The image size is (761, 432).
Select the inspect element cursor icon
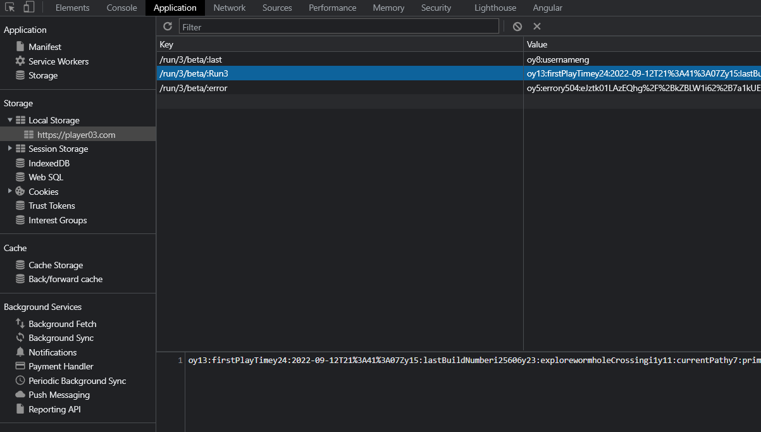click(x=10, y=8)
